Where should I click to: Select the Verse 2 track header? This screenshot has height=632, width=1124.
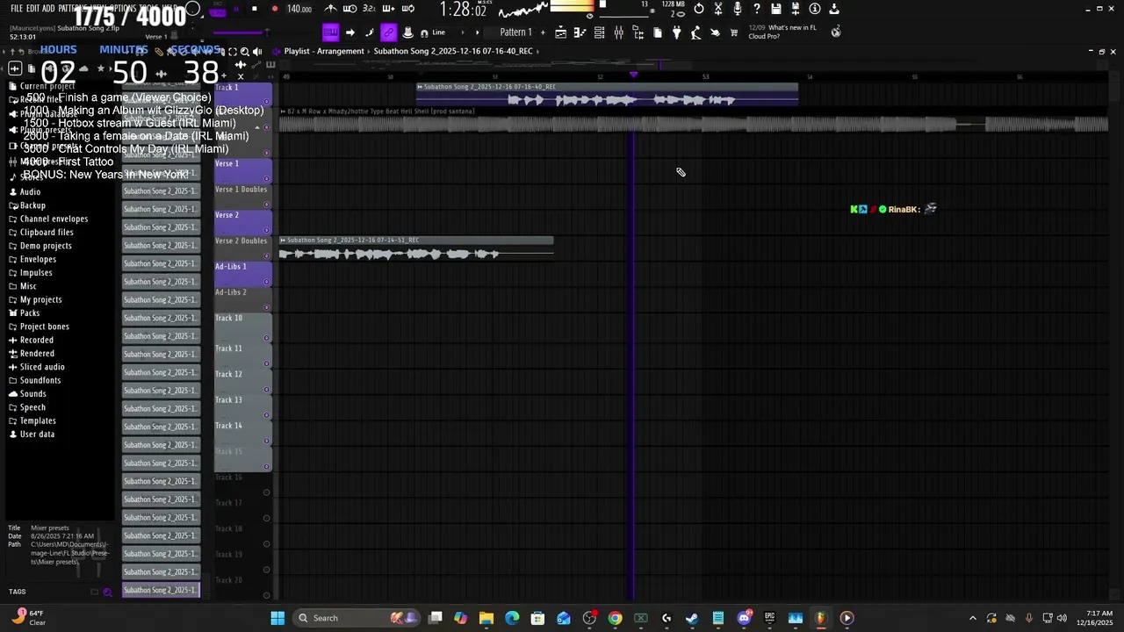(x=242, y=222)
